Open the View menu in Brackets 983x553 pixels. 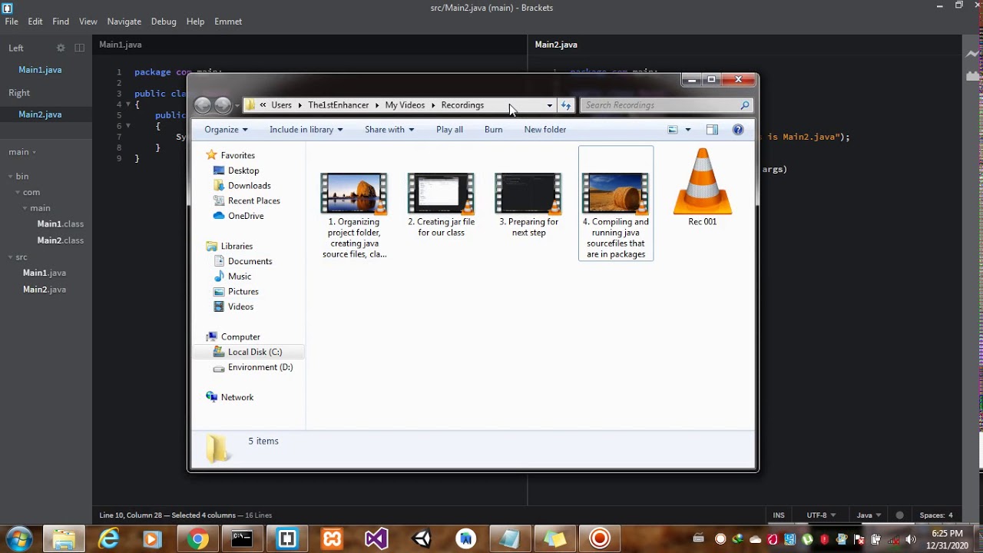[88, 22]
